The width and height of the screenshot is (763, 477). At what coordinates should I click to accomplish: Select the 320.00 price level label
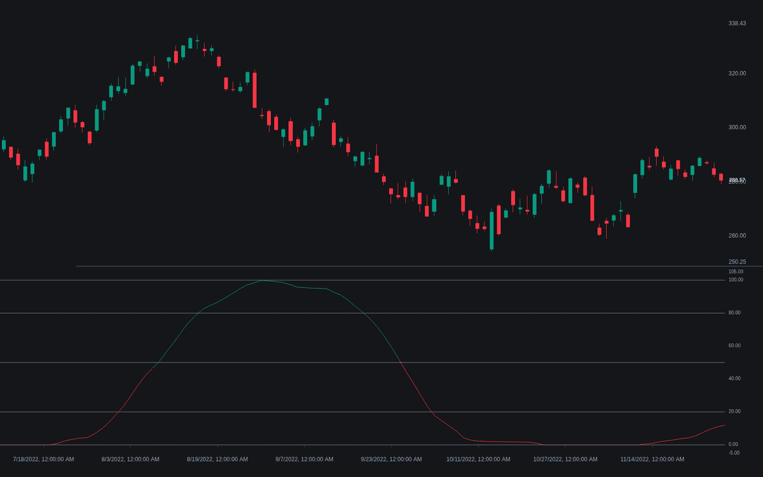(737, 74)
